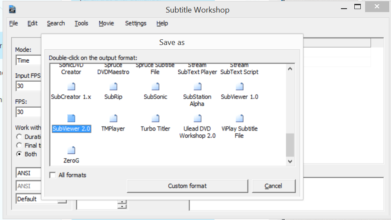Click the stepper down arrow below dialog

tap(122, 206)
